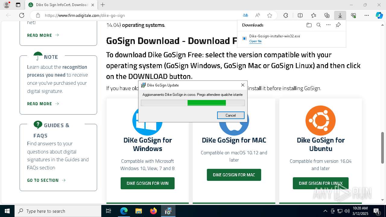Click the green umbrella NOTE icon
Viewport: 386px width, 217px height.
[x=38, y=56]
